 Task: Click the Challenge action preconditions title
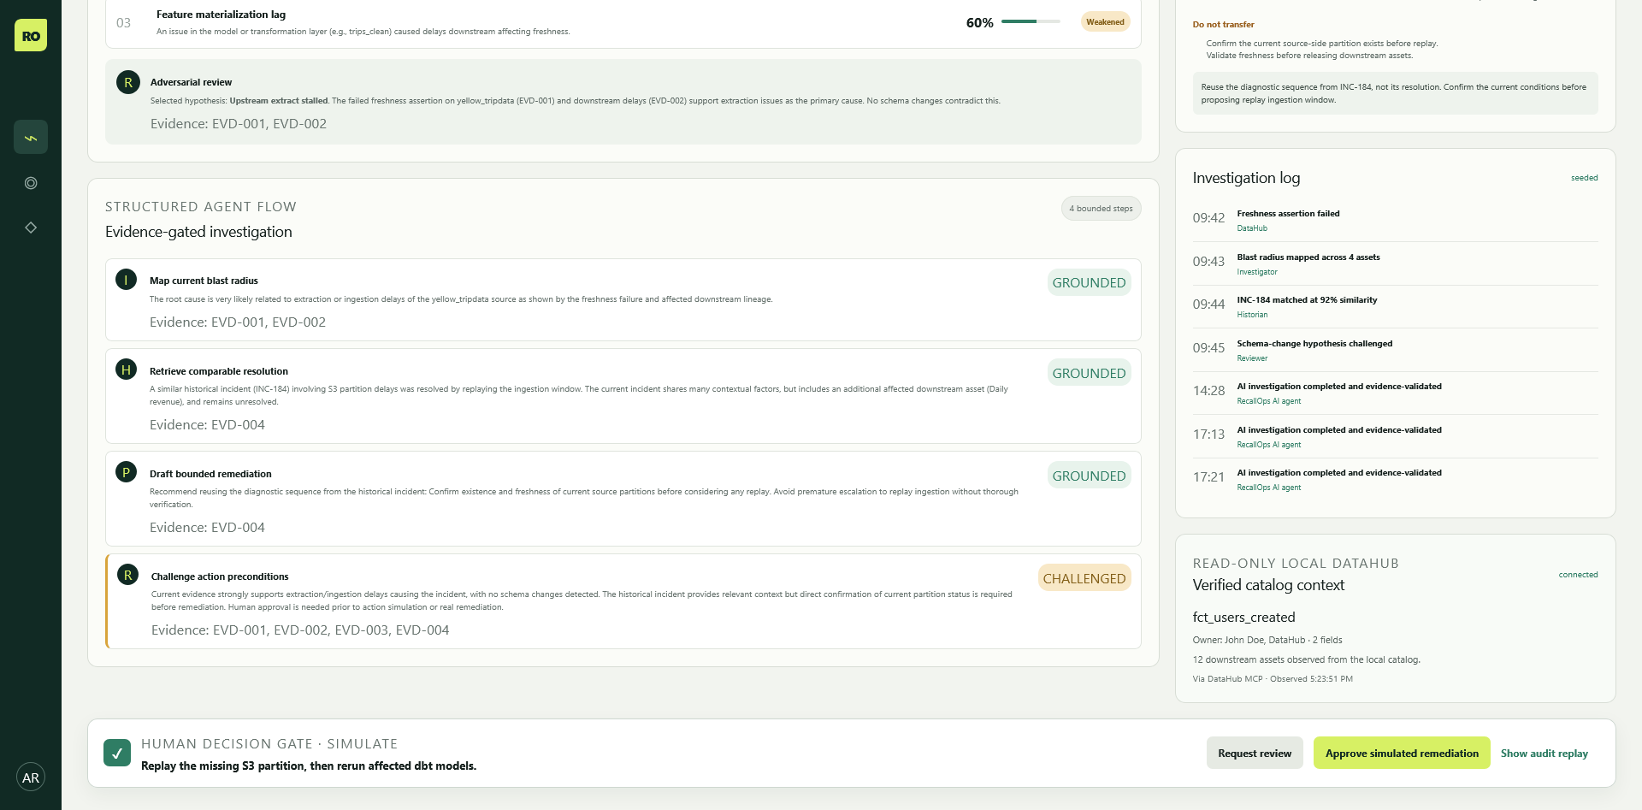(220, 576)
